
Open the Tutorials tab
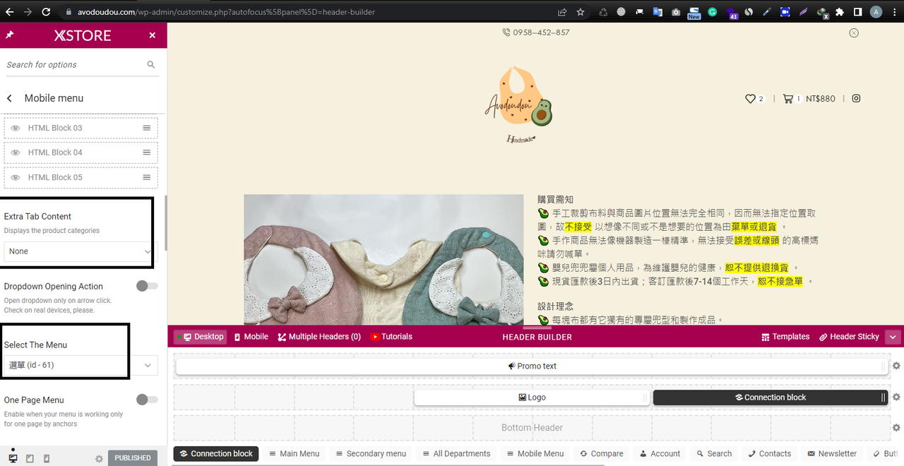coord(391,337)
